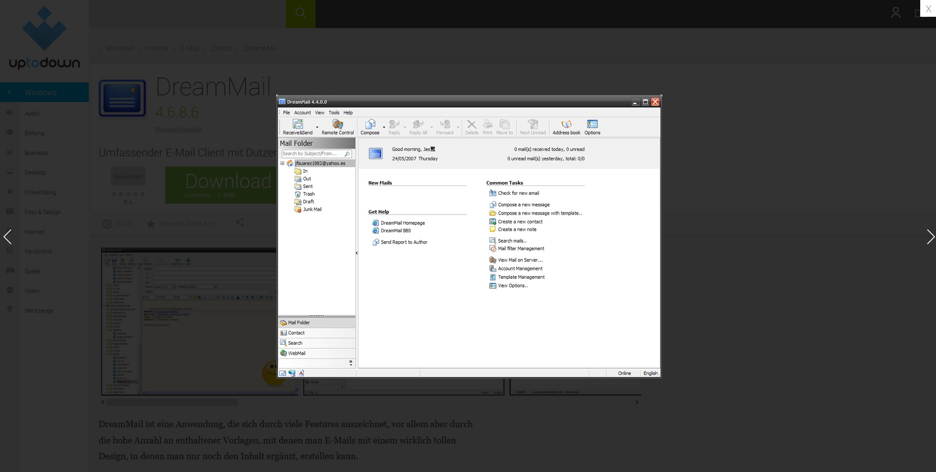Open Mail filter Management
Viewport: 936px width, 472px height.
coord(517,249)
